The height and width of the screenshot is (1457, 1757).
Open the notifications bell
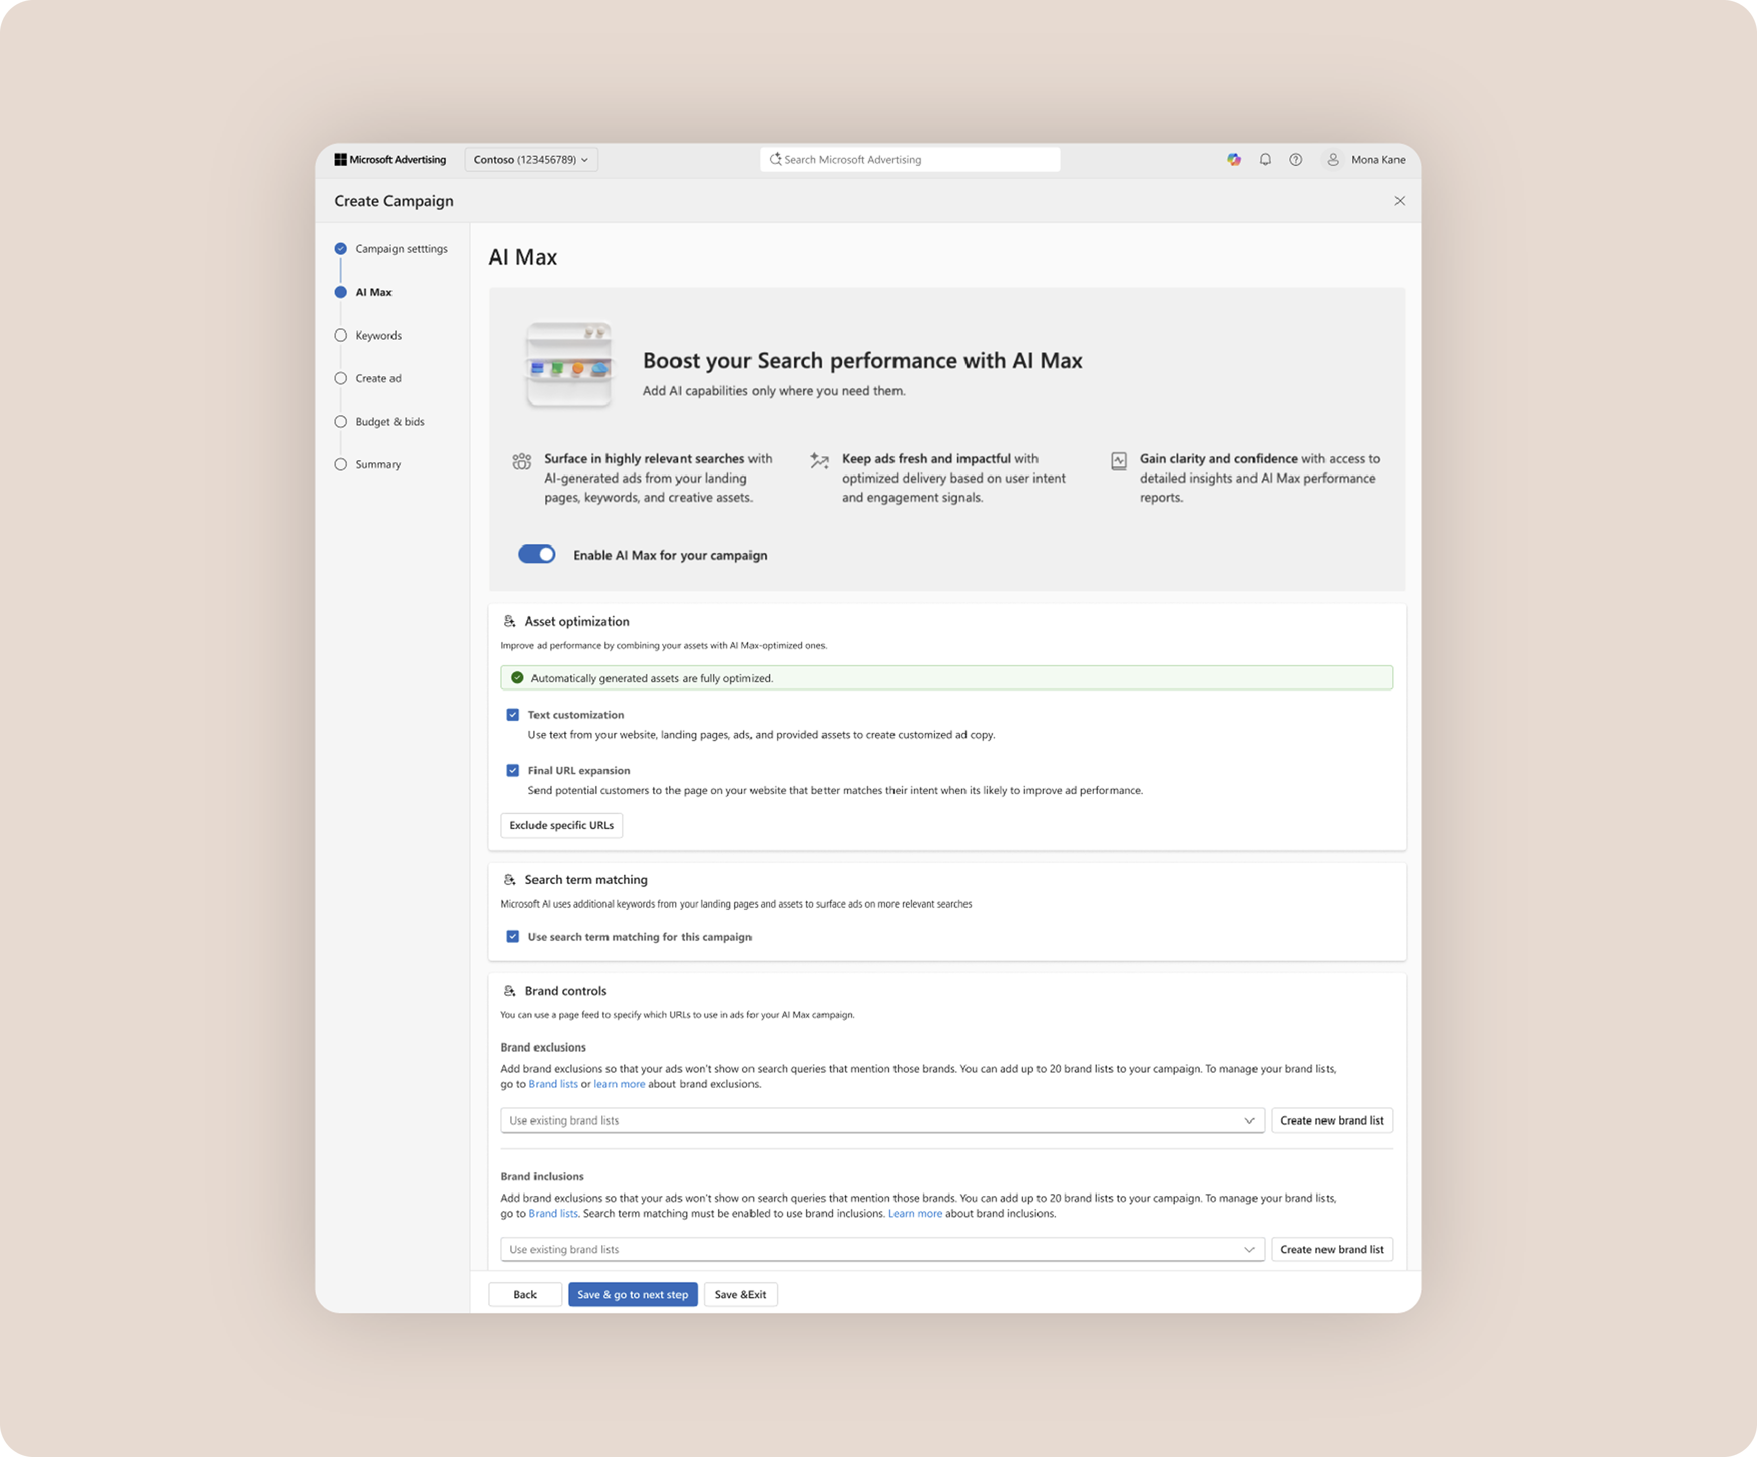coord(1265,160)
